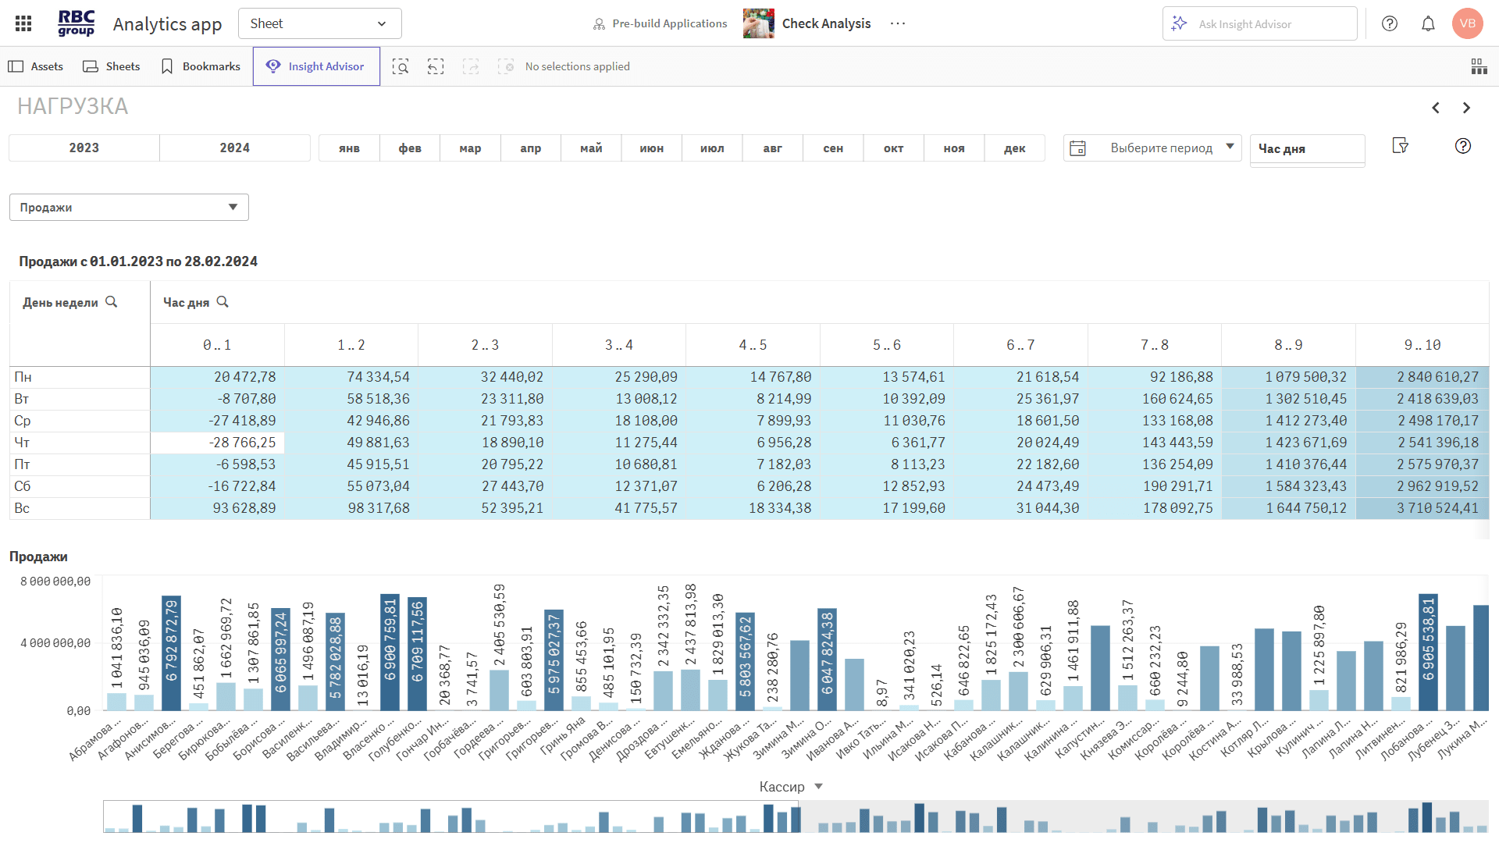This screenshot has height=843, width=1499.
Task: Click the smart search selection icon
Action: [x=401, y=66]
